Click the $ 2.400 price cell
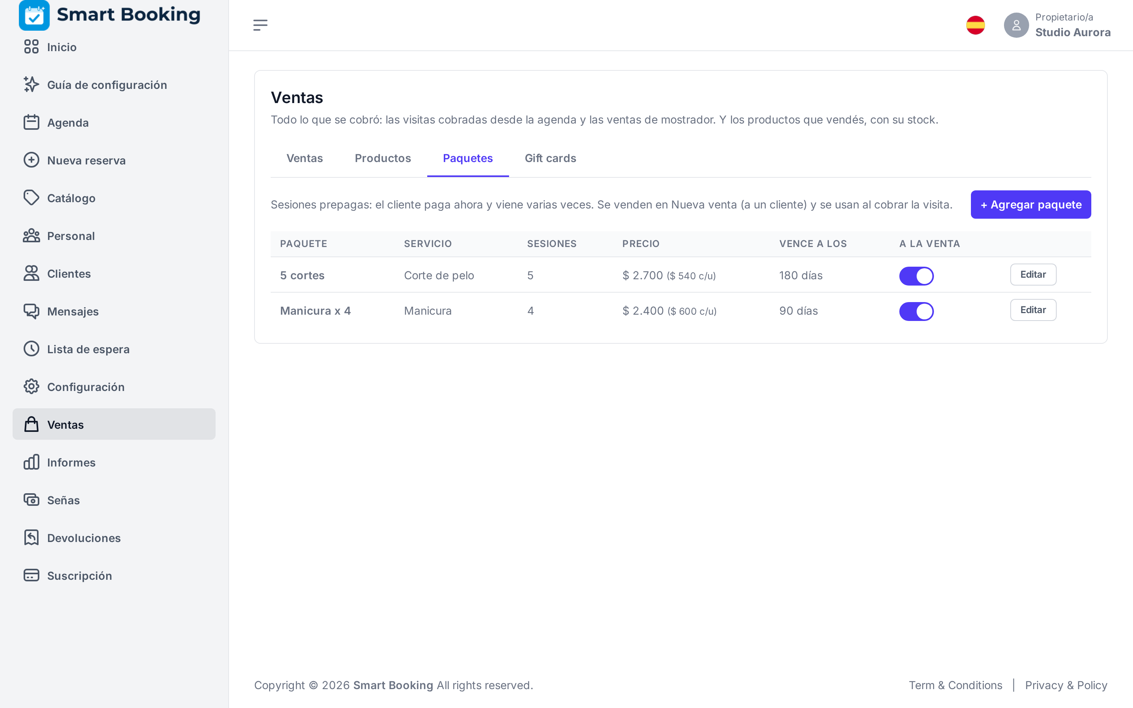The width and height of the screenshot is (1133, 708). [670, 311]
